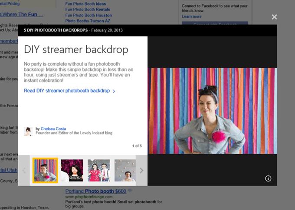Image resolution: width=295 pixels, height=210 pixels.
Task: Click the previous arrow in thumbnail strip
Action: pyautogui.click(x=24, y=170)
